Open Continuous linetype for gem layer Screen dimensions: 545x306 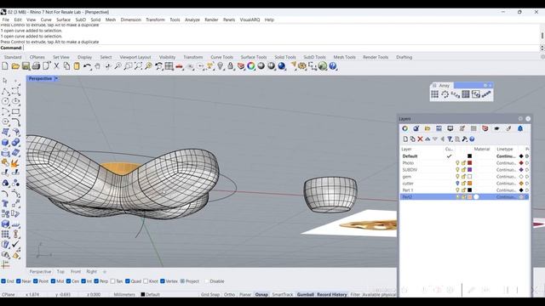pyautogui.click(x=506, y=177)
